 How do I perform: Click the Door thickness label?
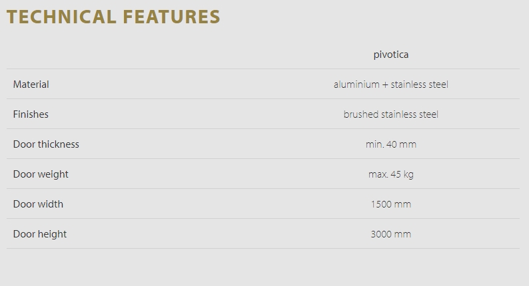click(46, 144)
